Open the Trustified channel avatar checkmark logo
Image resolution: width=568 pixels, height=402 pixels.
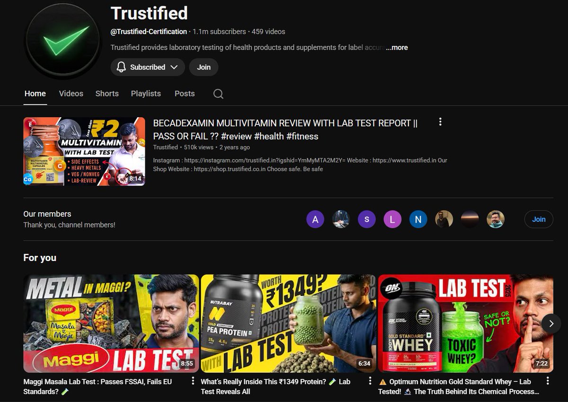click(x=63, y=41)
